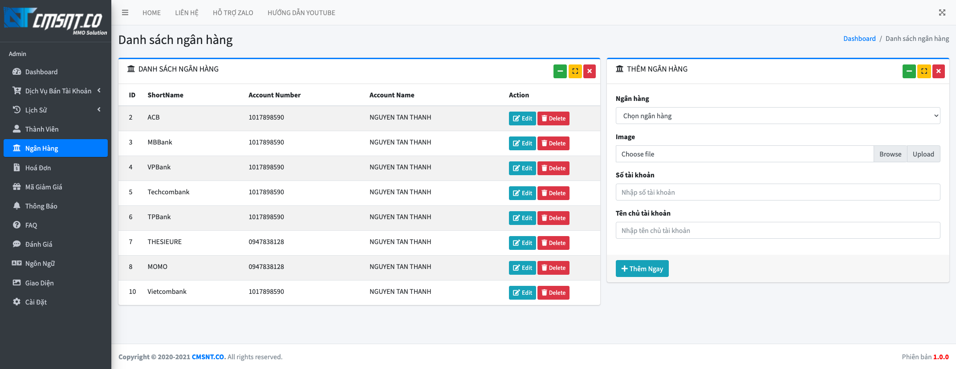
Task: Go to Mã Giảm Giá page
Action: click(x=44, y=187)
